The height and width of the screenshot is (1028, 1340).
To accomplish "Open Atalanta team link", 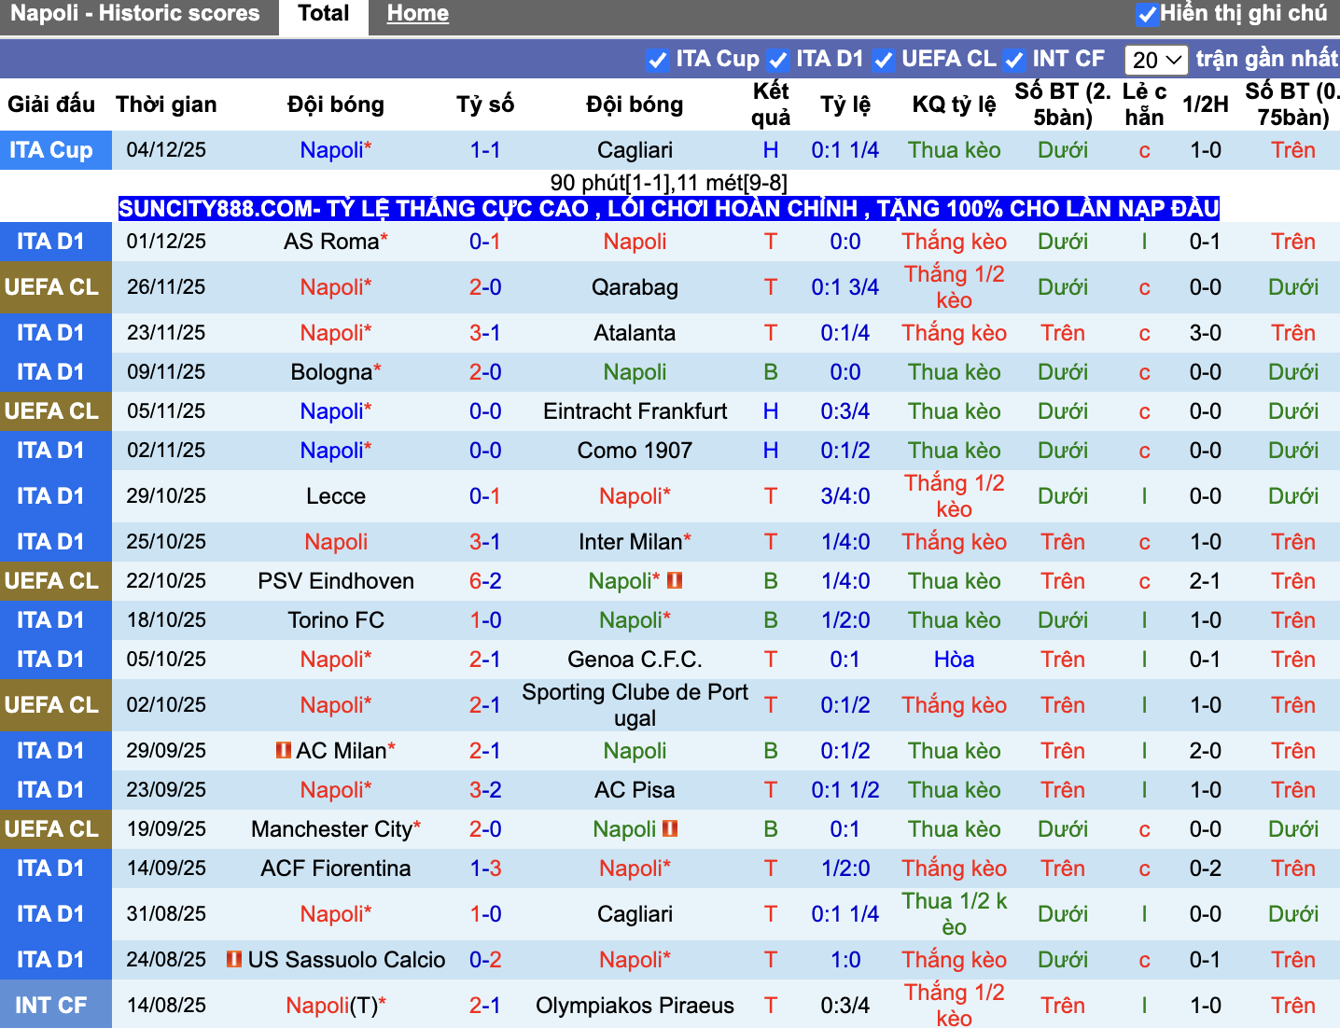I will pyautogui.click(x=635, y=333).
